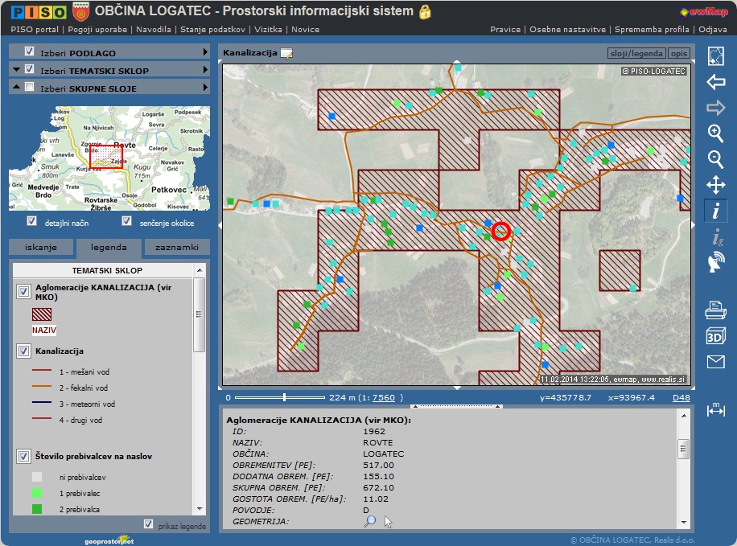
Task: Click the 'sloji/legenda' button
Action: [x=636, y=53]
